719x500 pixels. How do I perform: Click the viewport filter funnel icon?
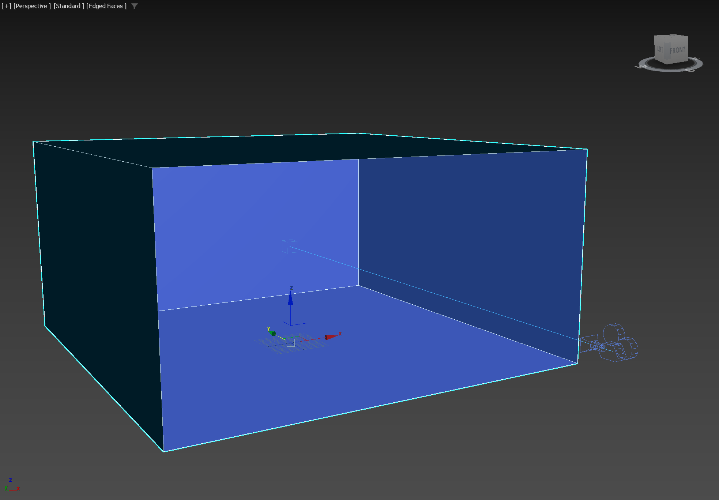[135, 6]
